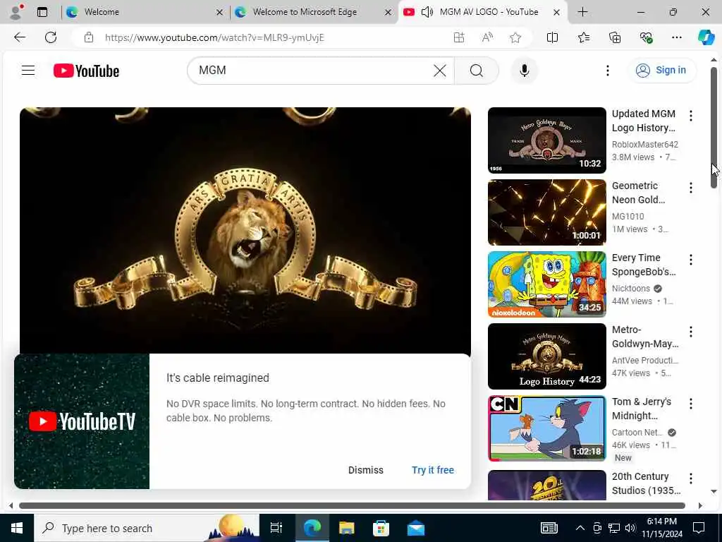Open Edge Collections
The width and height of the screenshot is (722, 542).
click(615, 37)
